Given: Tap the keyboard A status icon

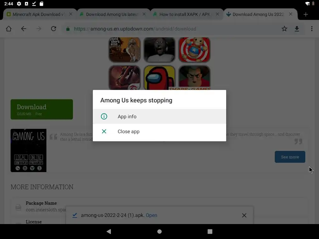Looking at the screenshot, I should tap(26, 4).
